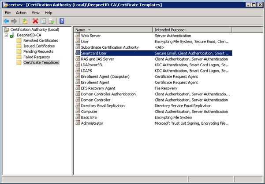The image size is (265, 184).
Task: Click the Export List toolbar icon
Action: click(x=51, y=21)
